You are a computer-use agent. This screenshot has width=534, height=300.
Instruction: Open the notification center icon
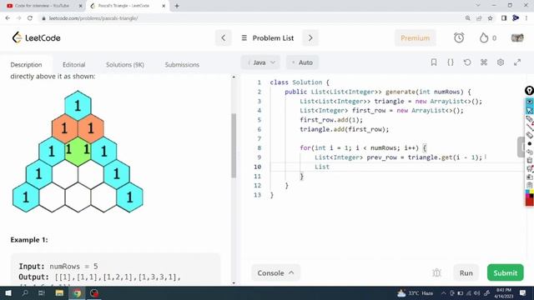pos(523,292)
